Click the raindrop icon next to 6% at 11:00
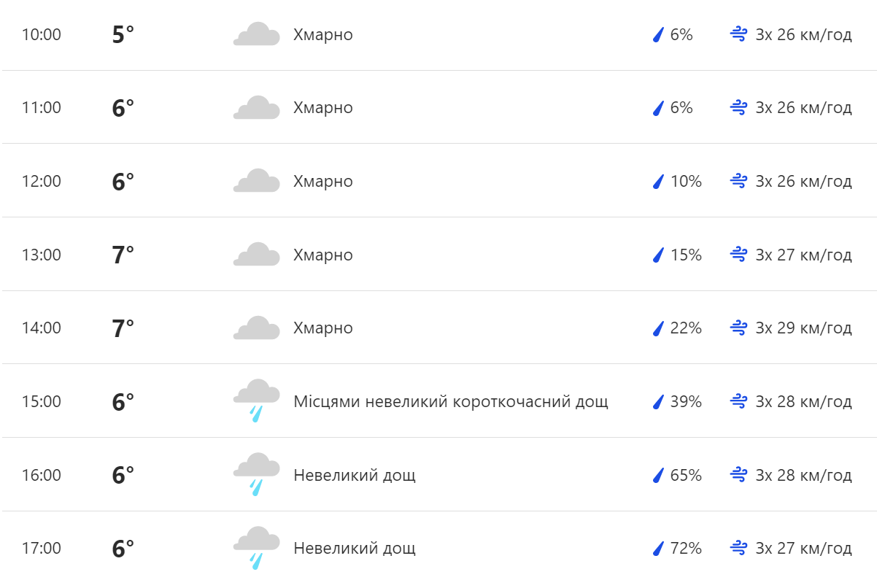Image resolution: width=877 pixels, height=580 pixels. (x=658, y=108)
